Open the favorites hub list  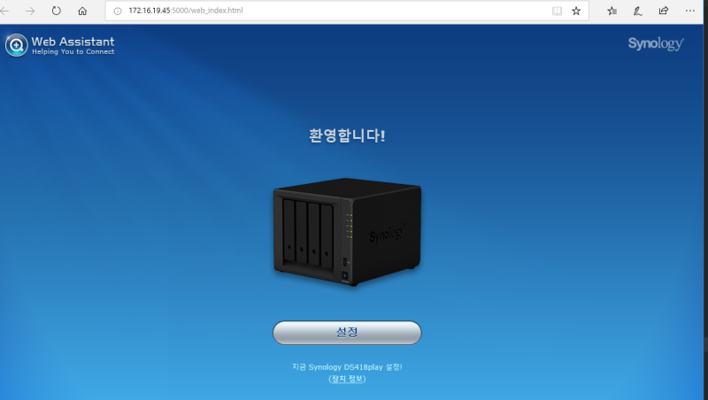tap(612, 11)
